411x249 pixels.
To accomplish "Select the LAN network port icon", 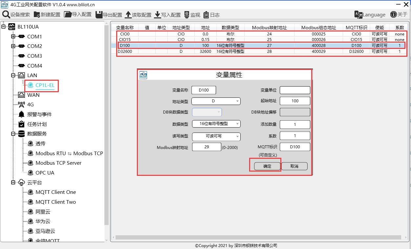I will tap(21, 75).
